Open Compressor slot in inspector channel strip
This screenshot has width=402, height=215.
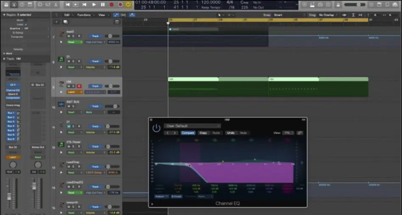coord(13,98)
